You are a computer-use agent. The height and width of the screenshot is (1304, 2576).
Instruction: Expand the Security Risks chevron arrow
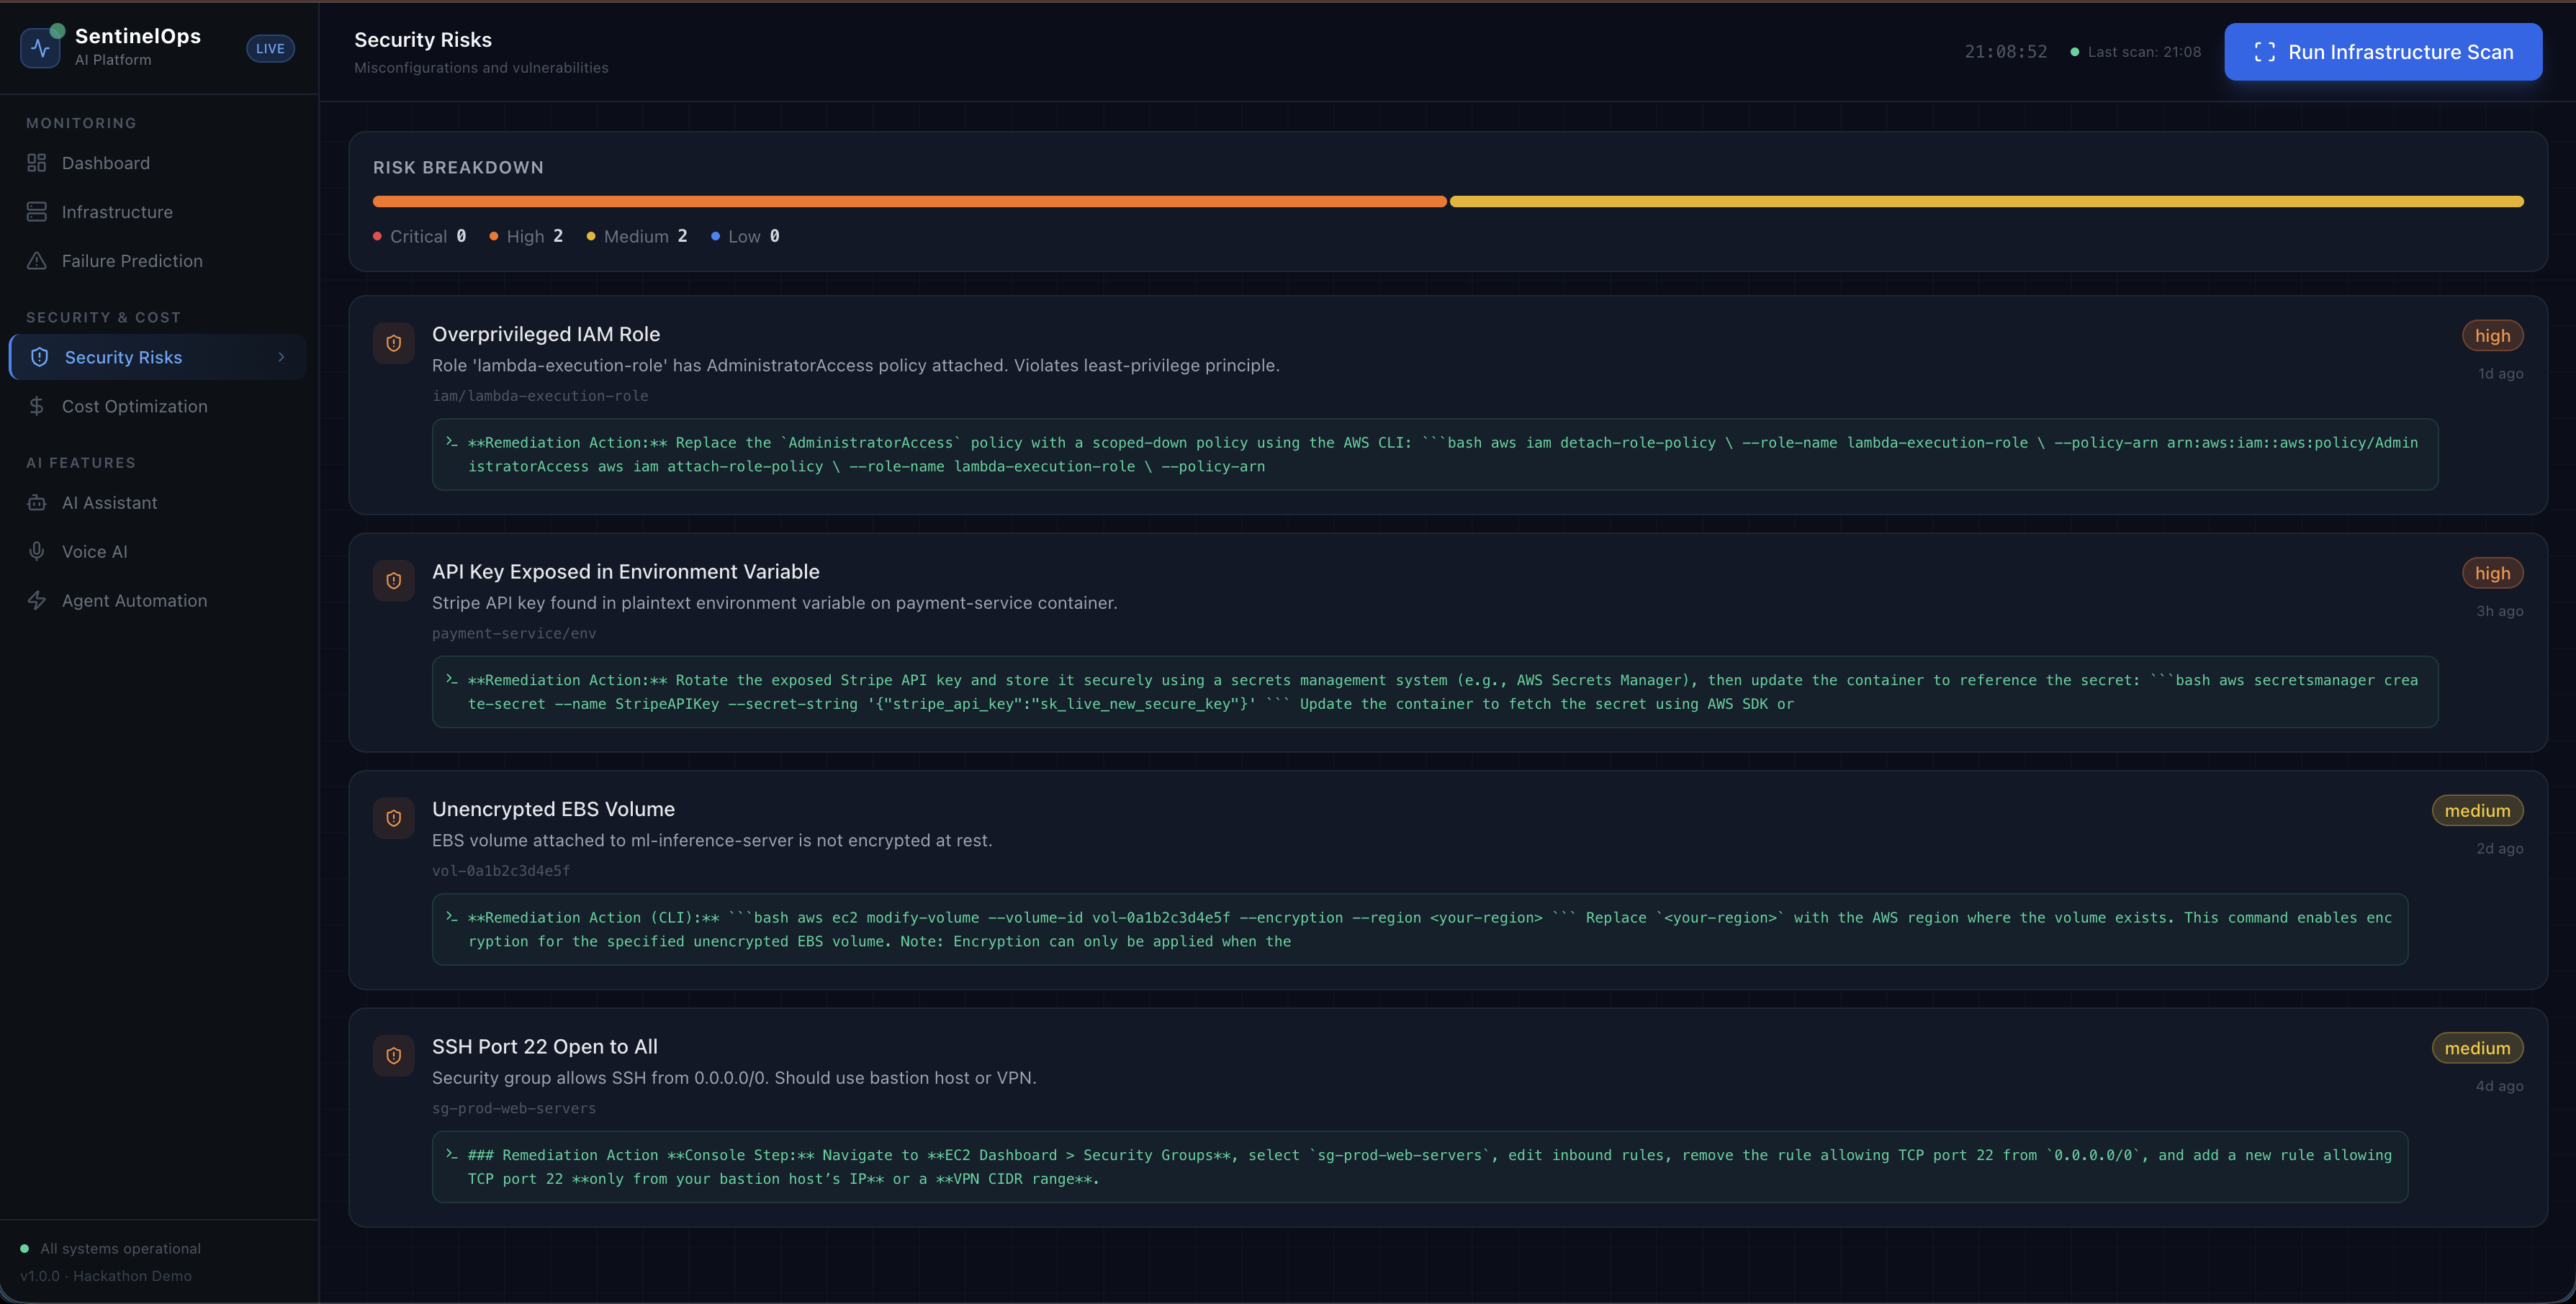(x=281, y=357)
